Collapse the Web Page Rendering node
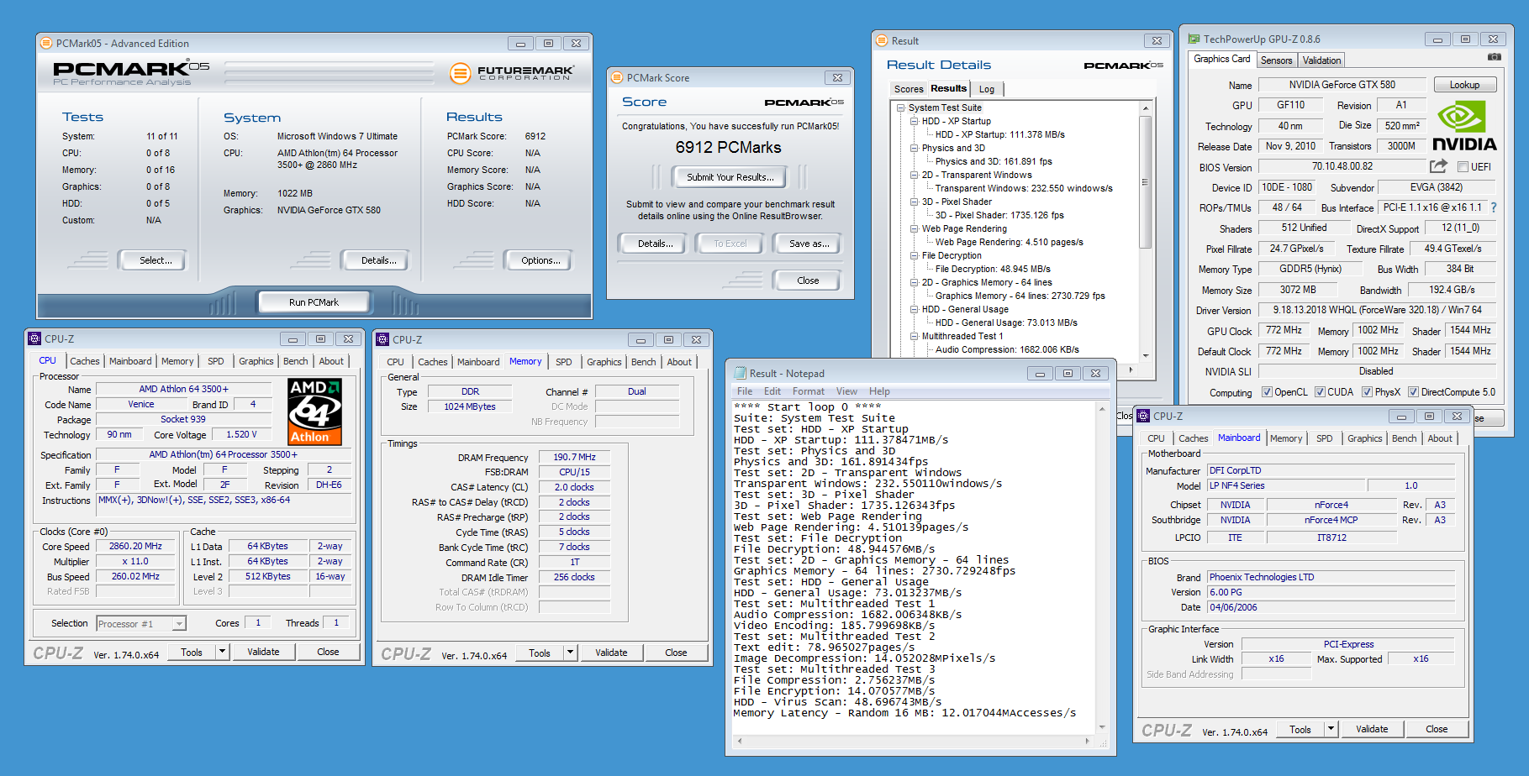The height and width of the screenshot is (776, 1529). [914, 228]
